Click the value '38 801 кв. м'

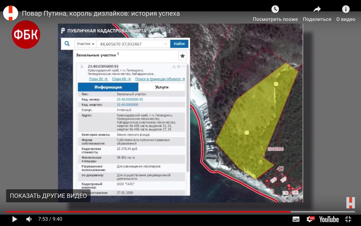(126, 158)
